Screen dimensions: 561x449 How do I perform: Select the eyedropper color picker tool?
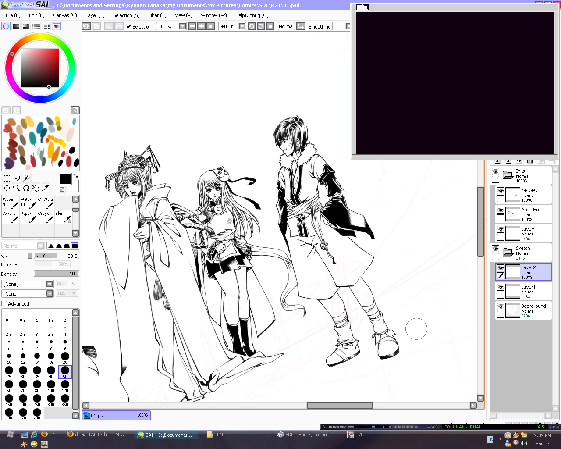[x=46, y=188]
